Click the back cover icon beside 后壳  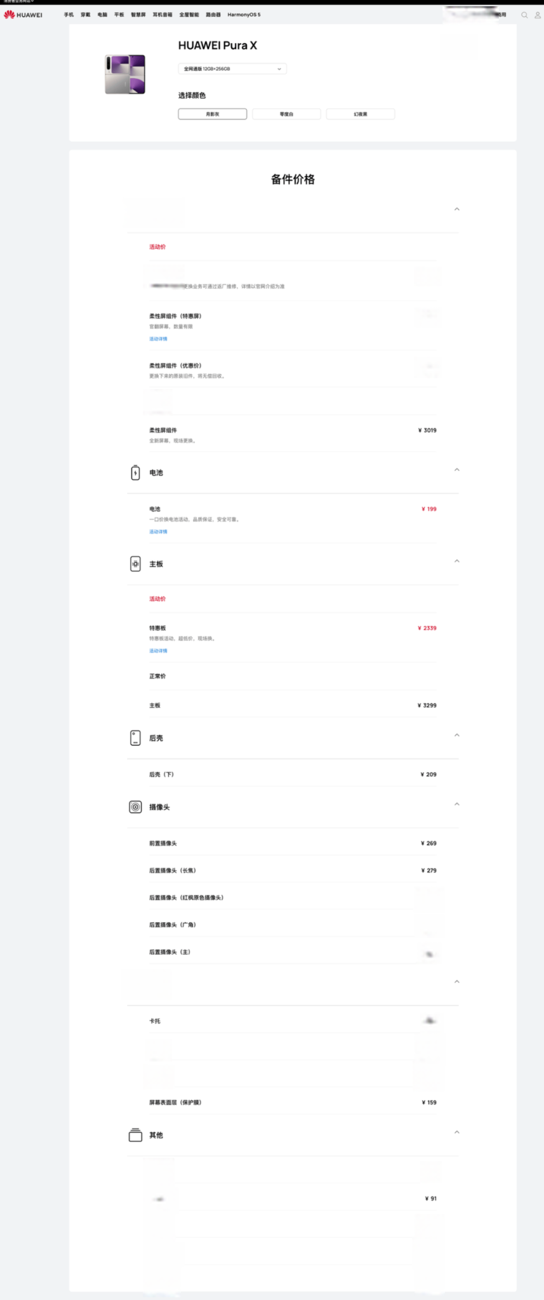(x=135, y=738)
